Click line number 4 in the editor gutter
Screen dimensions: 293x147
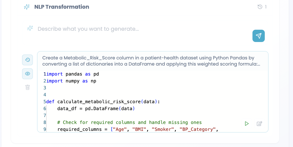pos(45,95)
